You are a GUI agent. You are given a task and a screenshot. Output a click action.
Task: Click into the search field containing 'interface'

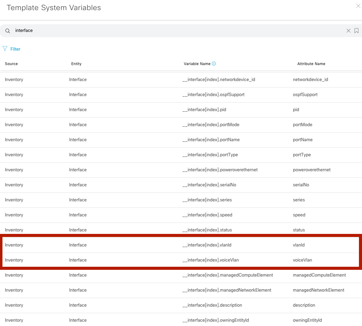[178, 31]
